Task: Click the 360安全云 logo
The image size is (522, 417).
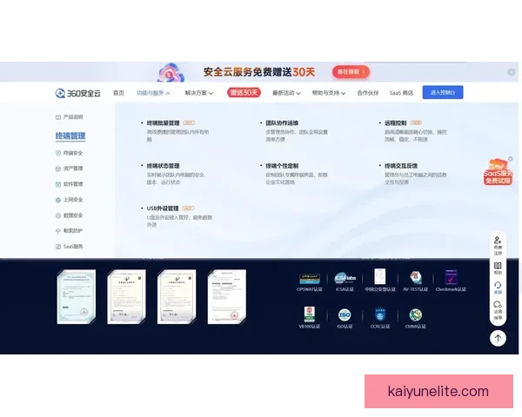Action: 78,93
